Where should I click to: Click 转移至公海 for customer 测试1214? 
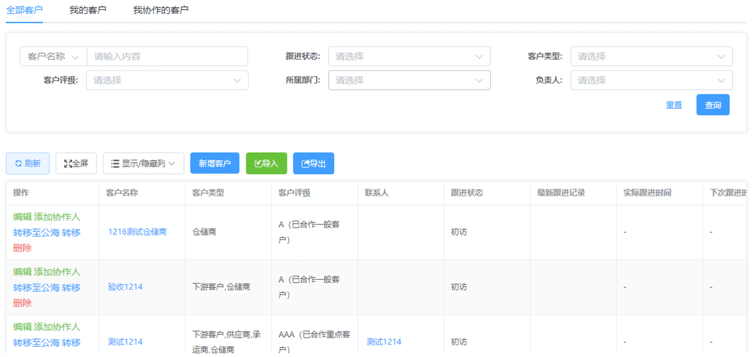tap(36, 343)
